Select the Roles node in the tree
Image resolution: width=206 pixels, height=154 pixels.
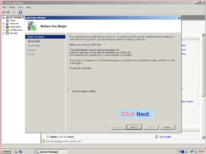click(12, 20)
